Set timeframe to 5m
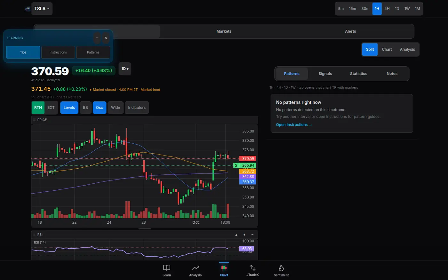448x280 pixels. click(341, 9)
